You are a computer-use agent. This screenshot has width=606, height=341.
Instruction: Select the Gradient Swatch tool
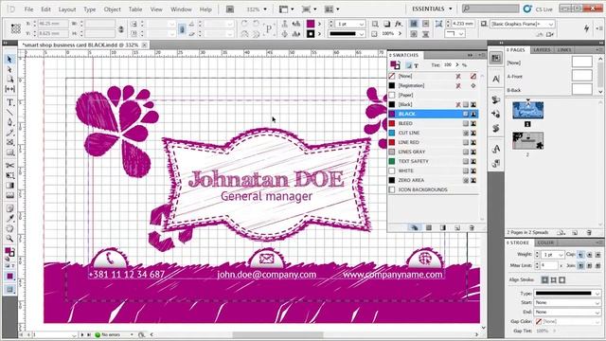(x=9, y=186)
